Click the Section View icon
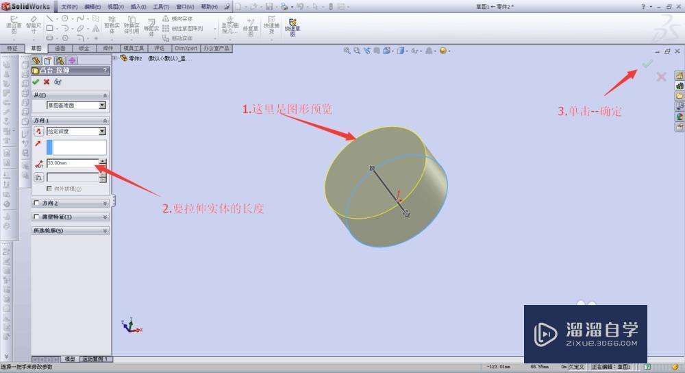 click(x=377, y=51)
